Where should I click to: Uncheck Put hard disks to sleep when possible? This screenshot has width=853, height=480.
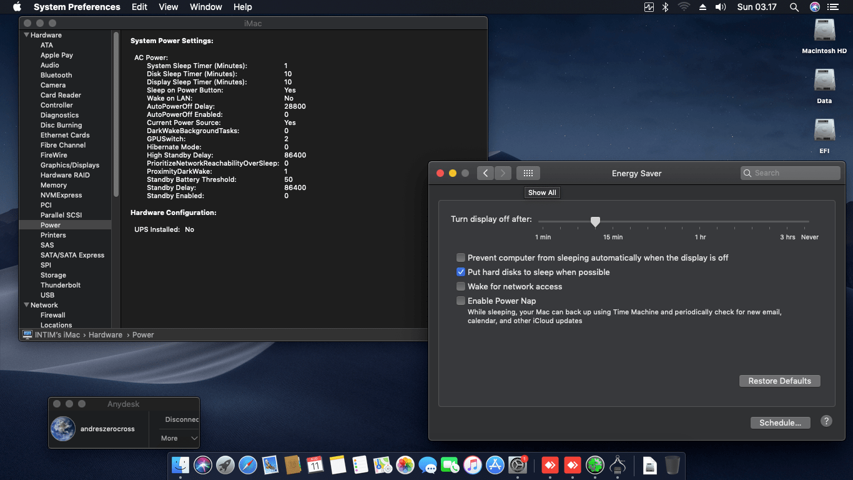point(461,272)
